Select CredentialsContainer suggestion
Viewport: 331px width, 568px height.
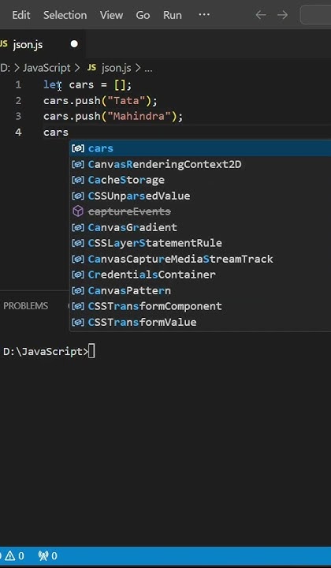tap(200, 275)
